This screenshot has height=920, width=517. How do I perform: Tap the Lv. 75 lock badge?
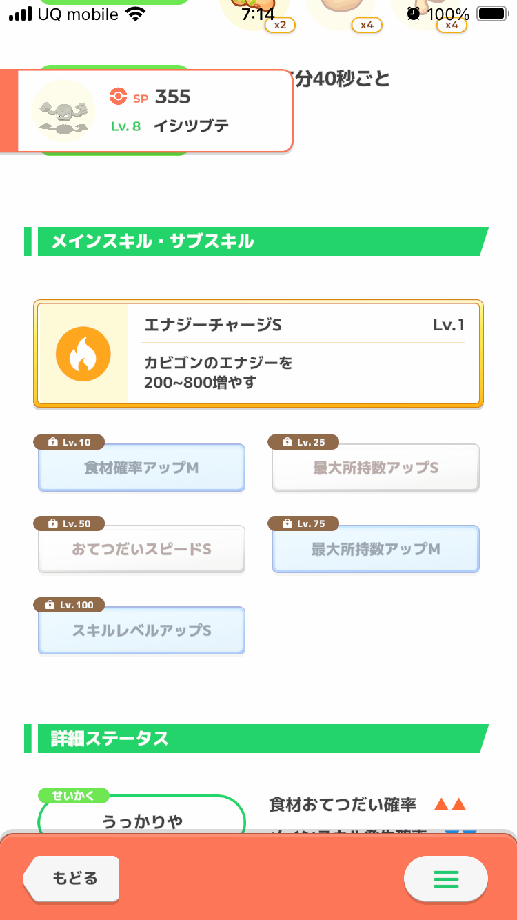click(x=303, y=523)
